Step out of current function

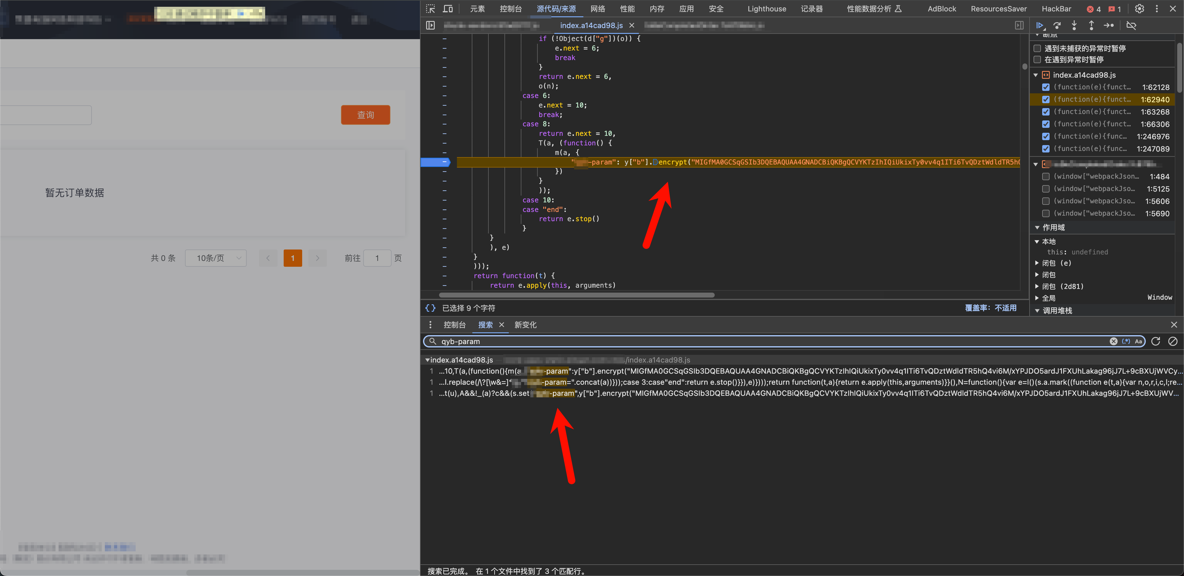click(1091, 25)
